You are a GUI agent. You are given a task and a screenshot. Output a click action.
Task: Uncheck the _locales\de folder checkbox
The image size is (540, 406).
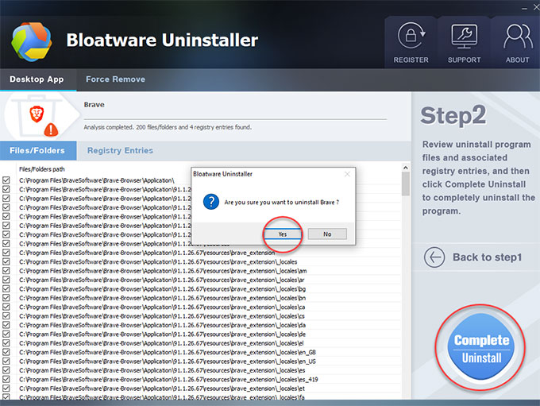[6, 334]
